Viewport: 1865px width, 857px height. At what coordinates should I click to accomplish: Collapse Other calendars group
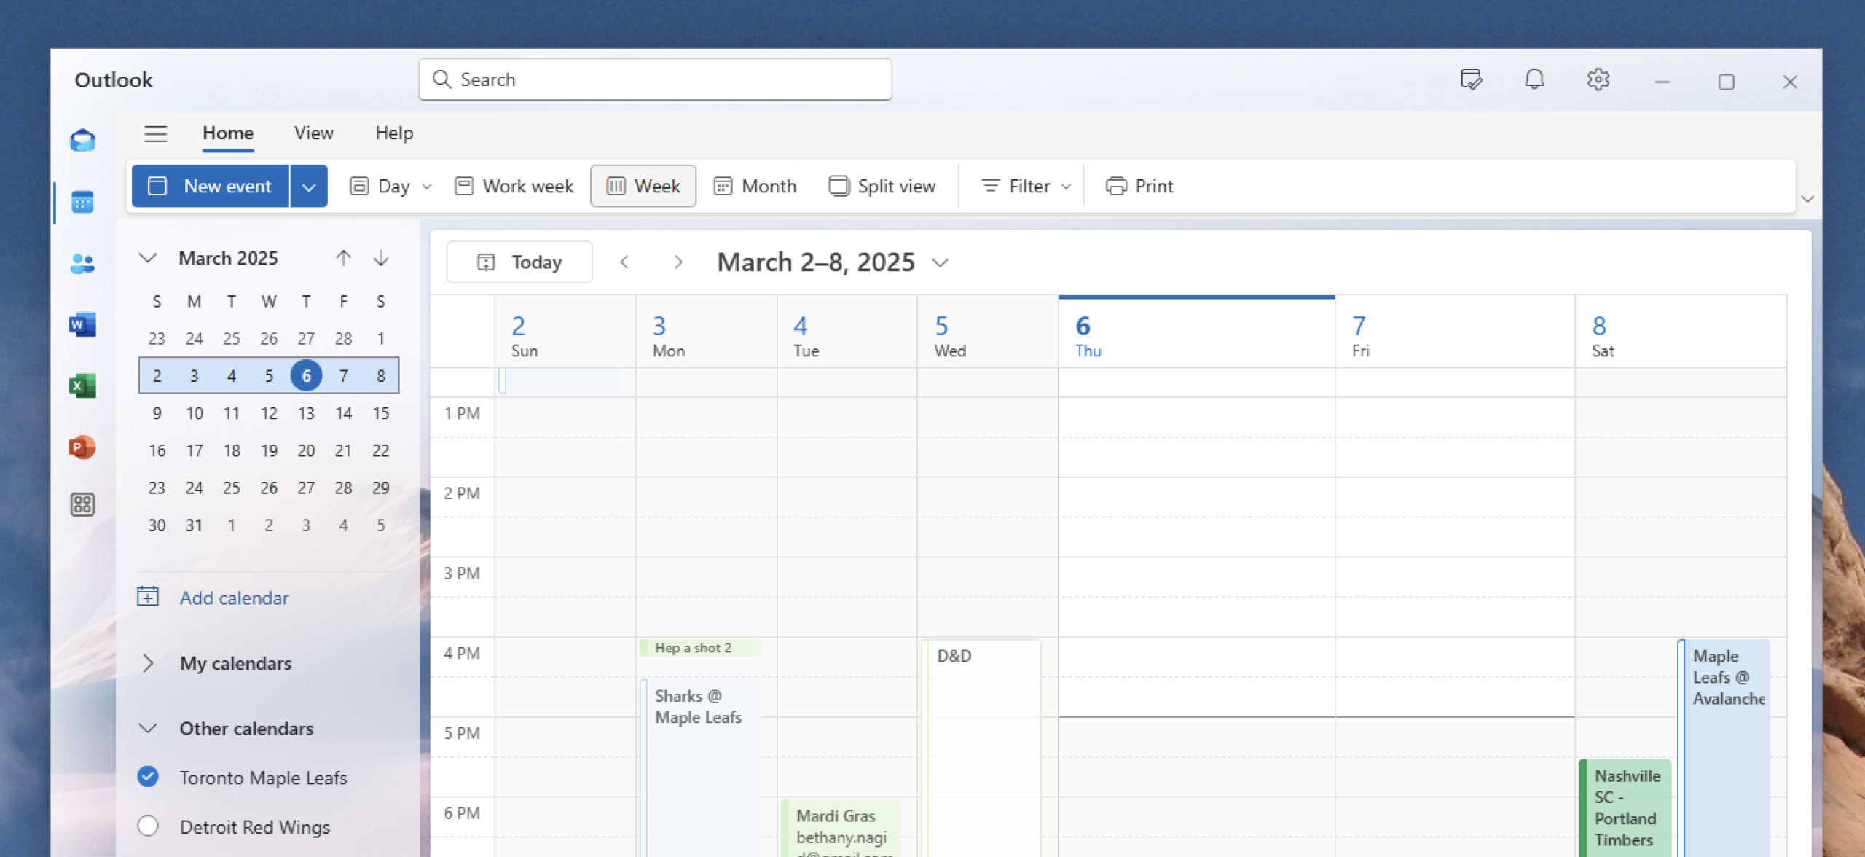pos(148,728)
